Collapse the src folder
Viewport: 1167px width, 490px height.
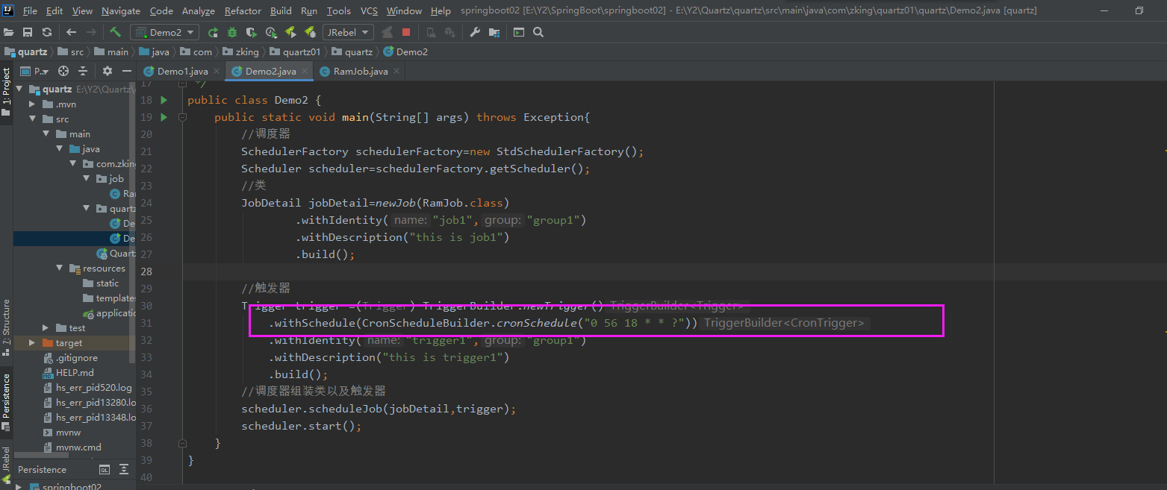point(32,119)
